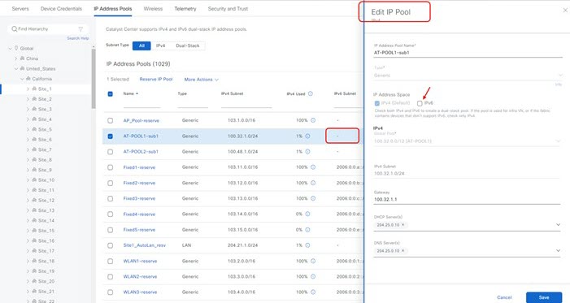The image size is (570, 303).
Task: Click the IPv4 Subnet column filter field
Action: point(246,105)
